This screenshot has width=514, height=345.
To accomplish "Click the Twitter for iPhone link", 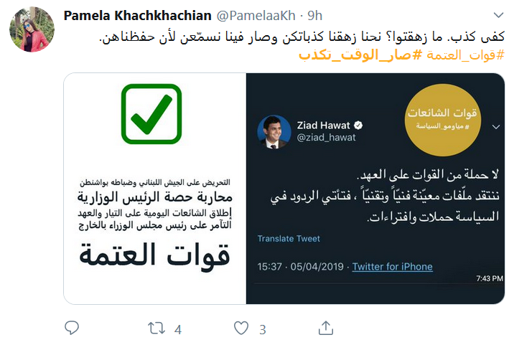I will (x=393, y=267).
